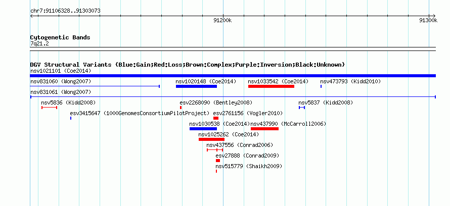This screenshot has height=206, width=450.
Task: Open the nsv831060 (Wong2007) variant label
Action: click(61, 82)
